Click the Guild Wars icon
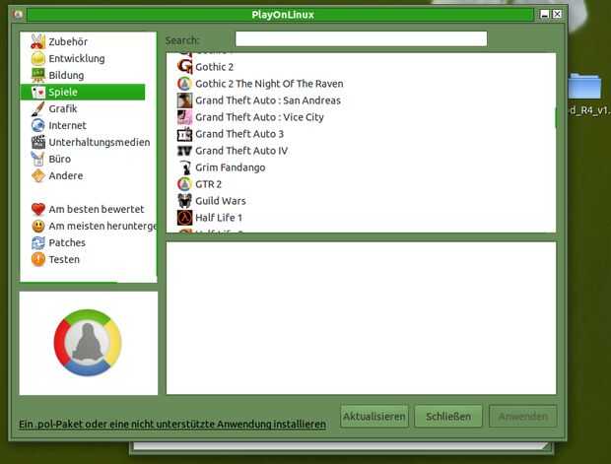This screenshot has height=464, width=611. pos(184,201)
